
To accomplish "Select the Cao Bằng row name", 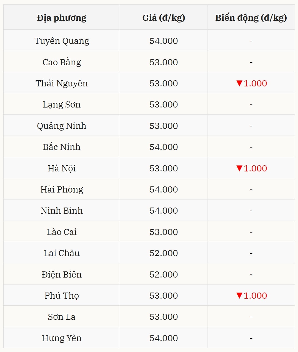I will coord(62,62).
